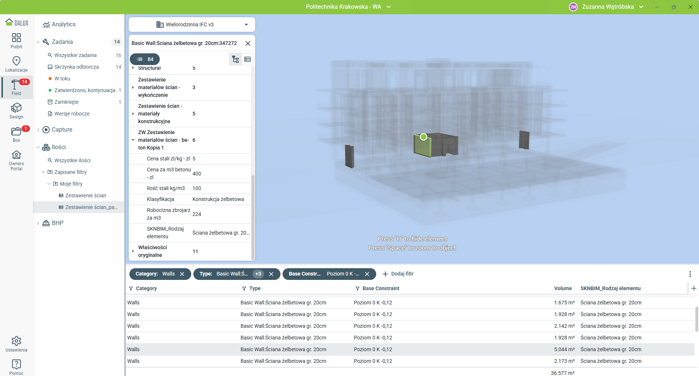Open the Box folder module

16,134
